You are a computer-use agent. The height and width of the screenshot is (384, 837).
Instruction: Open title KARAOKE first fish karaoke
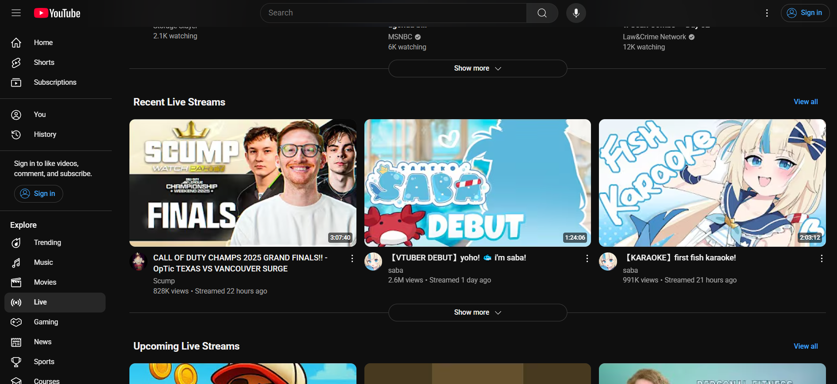pyautogui.click(x=679, y=258)
